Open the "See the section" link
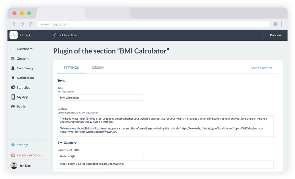This screenshot has width=295, height=179. [261, 68]
